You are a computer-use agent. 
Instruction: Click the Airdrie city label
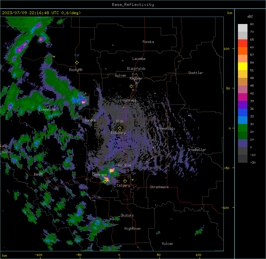[125, 165]
